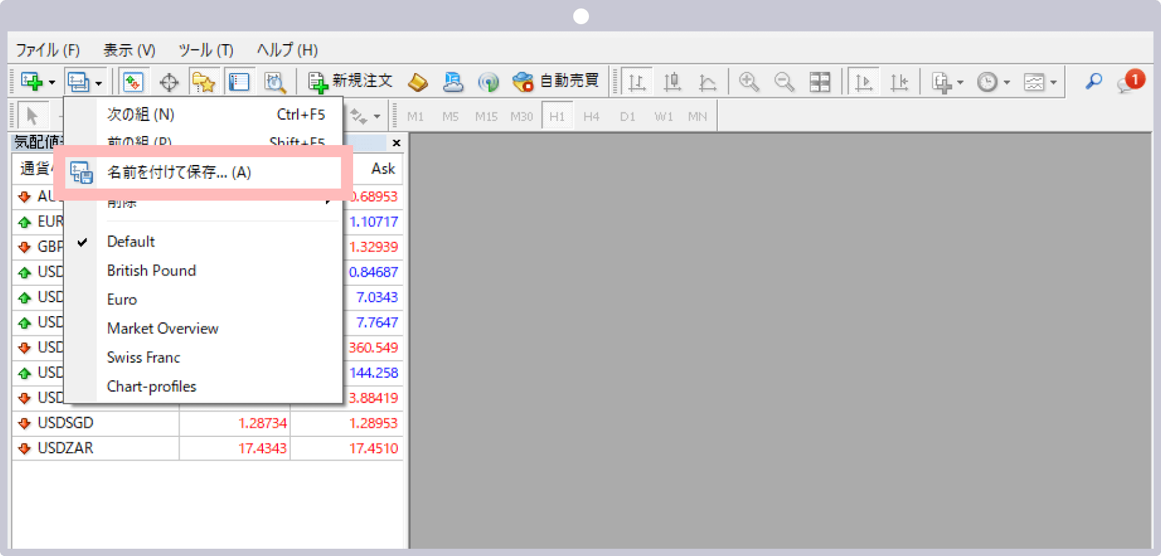Toggle the candlestick chart type button
The image size is (1161, 556).
tap(672, 82)
